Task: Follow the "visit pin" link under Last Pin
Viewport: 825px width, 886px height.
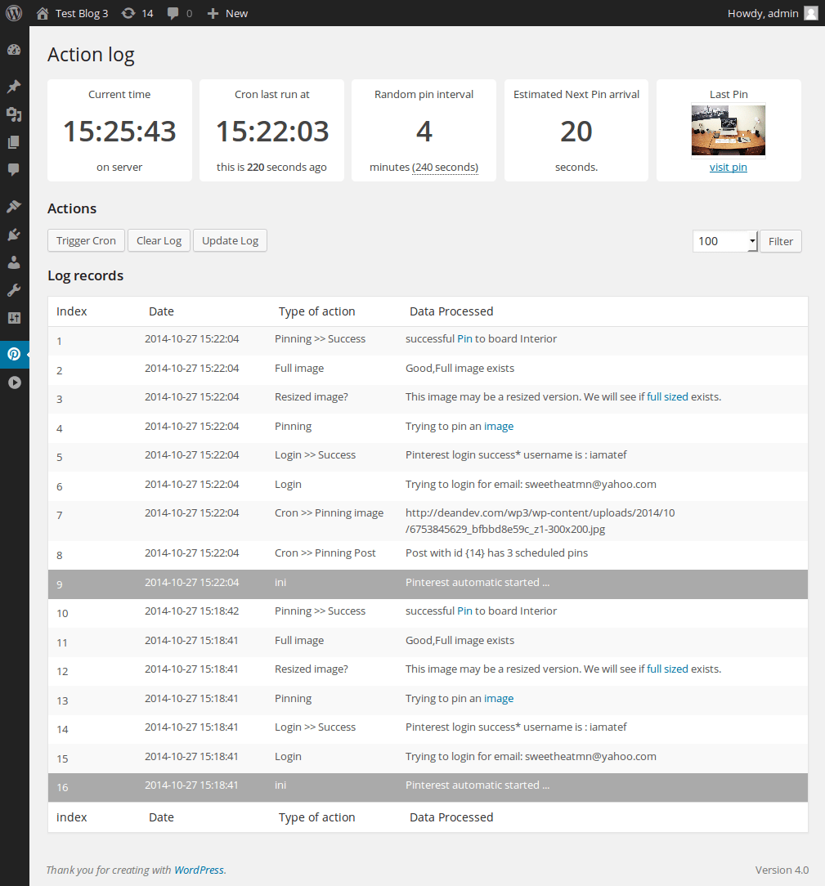Action: point(728,167)
